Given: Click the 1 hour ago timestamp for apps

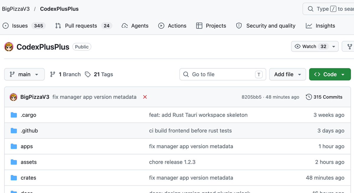Looking at the screenshot, I should [331, 146].
